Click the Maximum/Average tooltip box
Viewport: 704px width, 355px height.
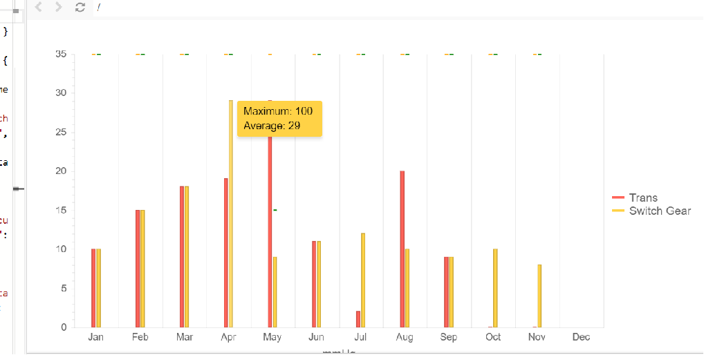pyautogui.click(x=279, y=118)
